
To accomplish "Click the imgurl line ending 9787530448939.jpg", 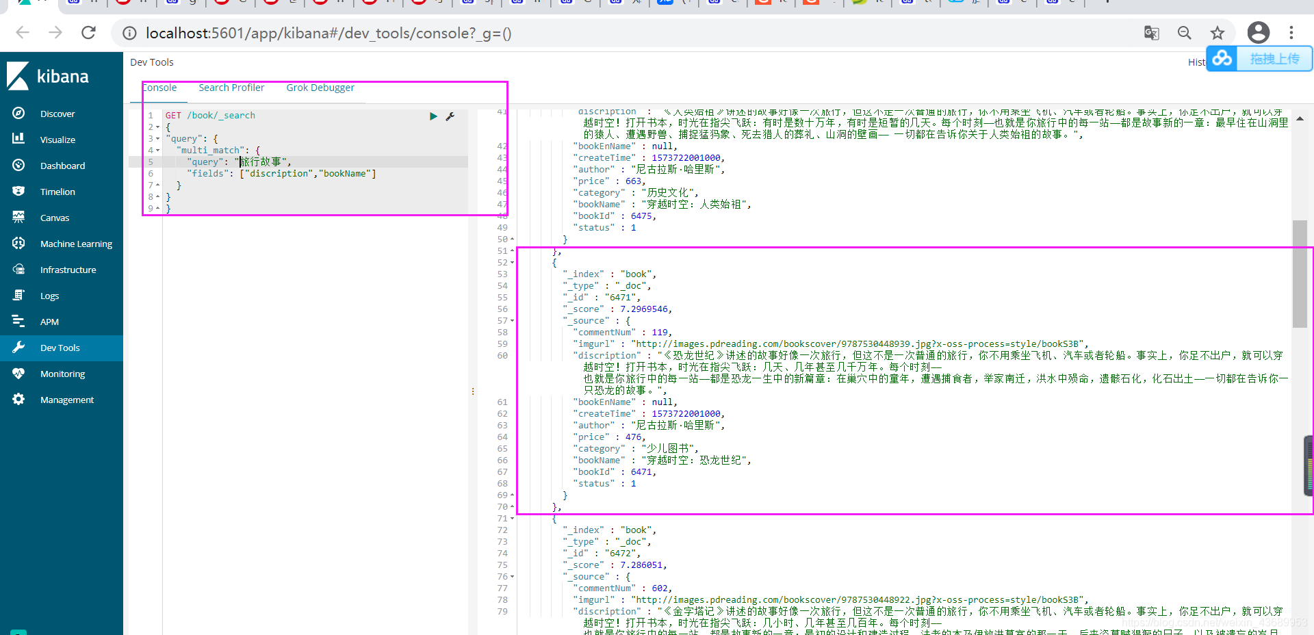I will click(x=831, y=344).
